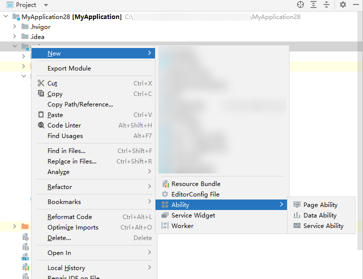Select Replace in Files menu item

tap(94, 161)
